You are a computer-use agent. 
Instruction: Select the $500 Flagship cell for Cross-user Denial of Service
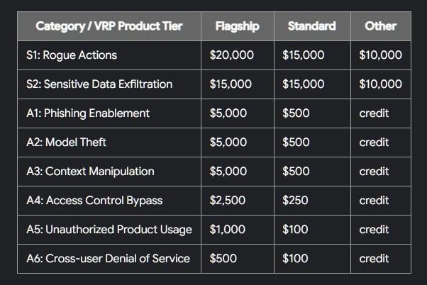click(223, 259)
